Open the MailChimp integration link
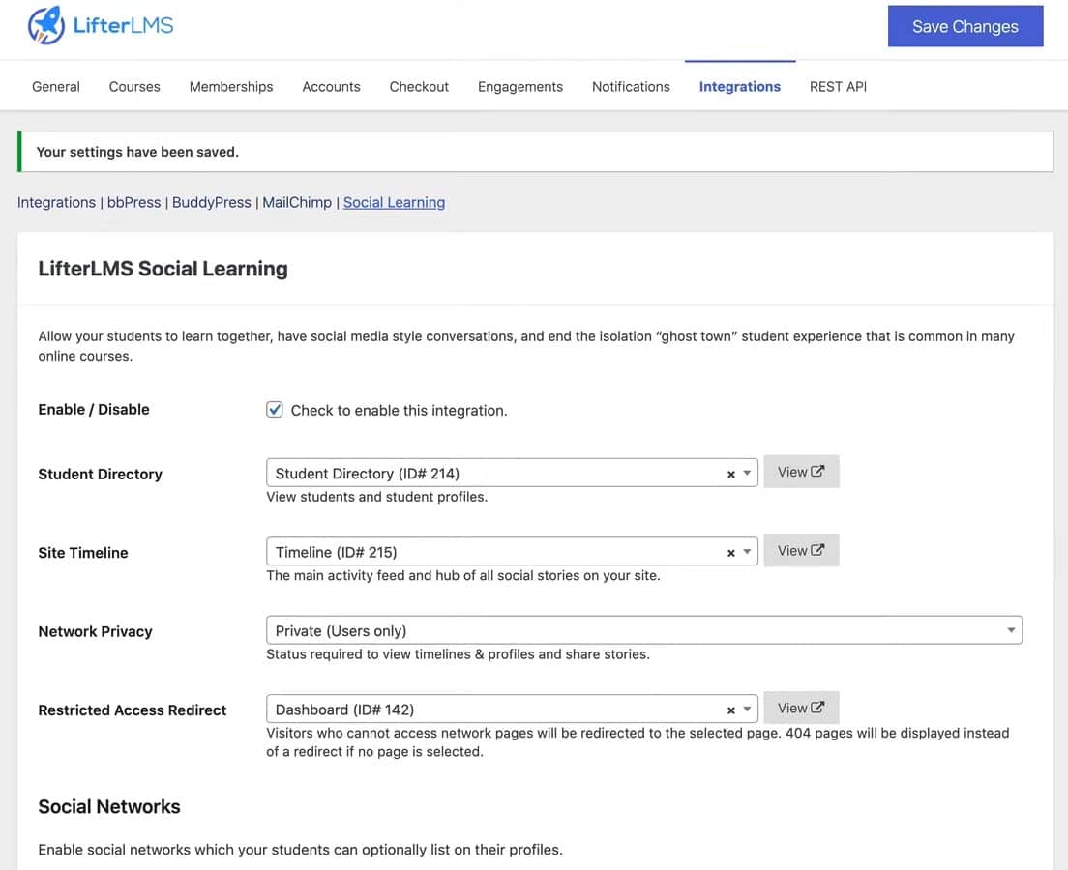The width and height of the screenshot is (1068, 870). pyautogui.click(x=297, y=202)
